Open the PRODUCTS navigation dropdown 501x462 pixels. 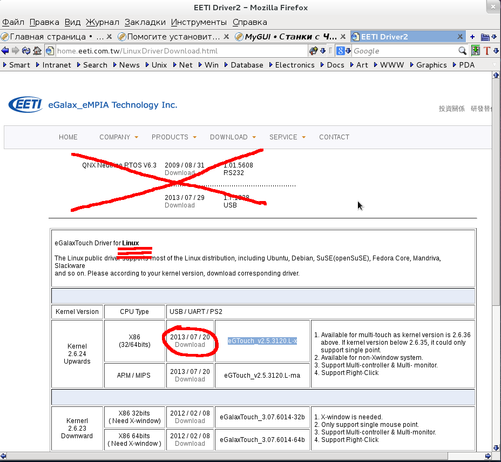coord(174,137)
